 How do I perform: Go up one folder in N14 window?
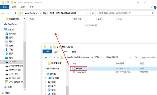coord(15,13)
